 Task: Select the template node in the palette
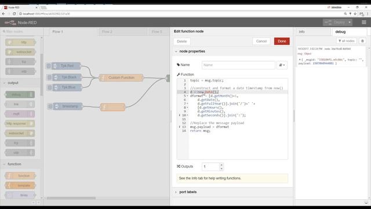pyautogui.click(x=21, y=185)
